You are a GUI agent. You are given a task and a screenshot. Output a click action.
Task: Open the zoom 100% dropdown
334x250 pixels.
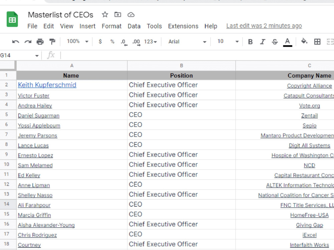click(x=77, y=41)
